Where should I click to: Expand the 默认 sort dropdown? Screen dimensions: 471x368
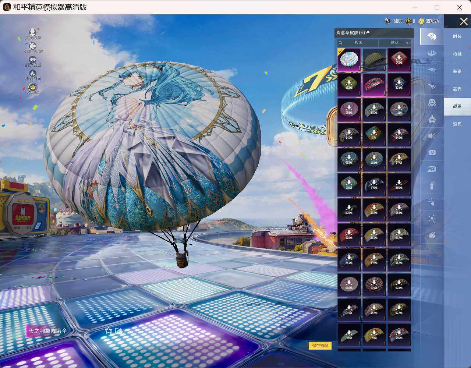pyautogui.click(x=395, y=43)
